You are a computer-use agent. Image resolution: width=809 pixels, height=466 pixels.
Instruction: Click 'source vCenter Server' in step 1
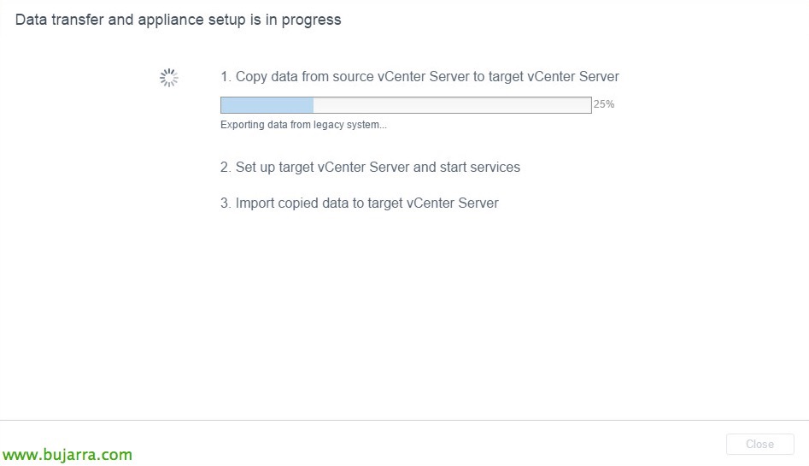pos(401,77)
